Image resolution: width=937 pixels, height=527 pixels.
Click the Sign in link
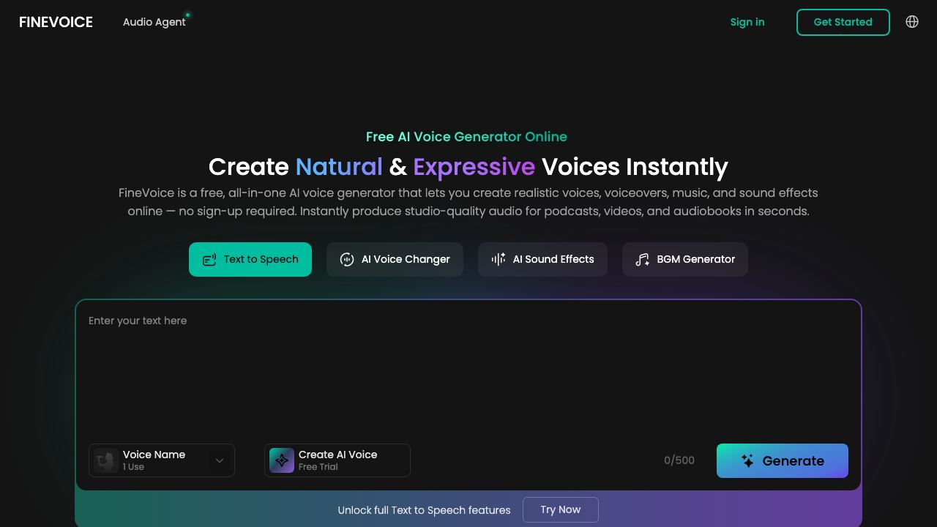click(x=747, y=22)
